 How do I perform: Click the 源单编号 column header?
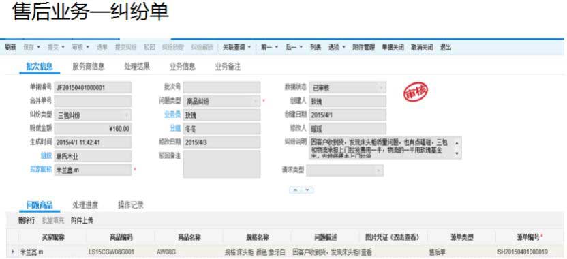[530, 238]
